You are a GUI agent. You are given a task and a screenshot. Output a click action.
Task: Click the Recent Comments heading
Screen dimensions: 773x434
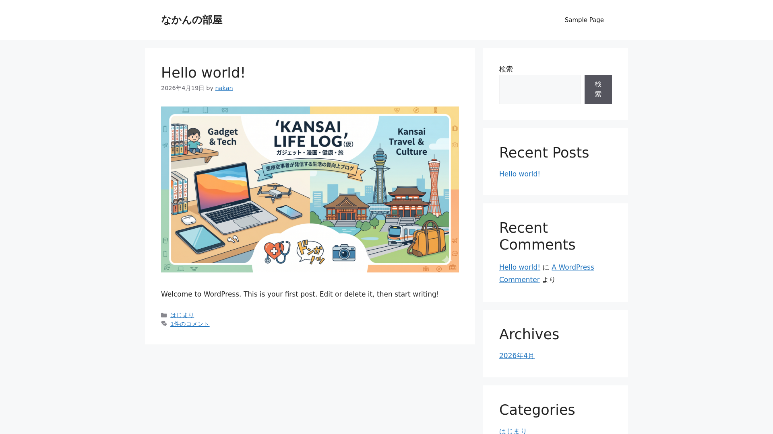tap(537, 236)
